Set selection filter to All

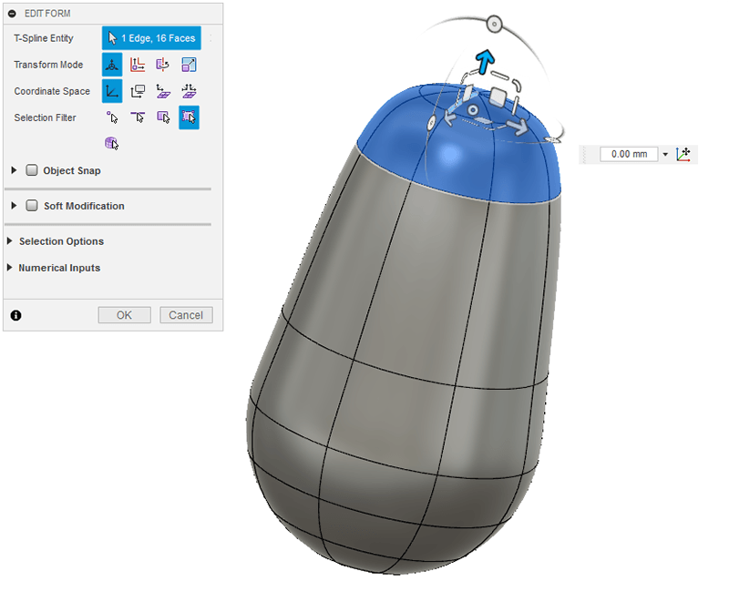click(x=189, y=117)
